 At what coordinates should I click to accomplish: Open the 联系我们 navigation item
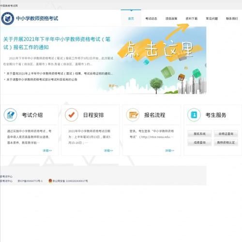[x=232, y=18]
